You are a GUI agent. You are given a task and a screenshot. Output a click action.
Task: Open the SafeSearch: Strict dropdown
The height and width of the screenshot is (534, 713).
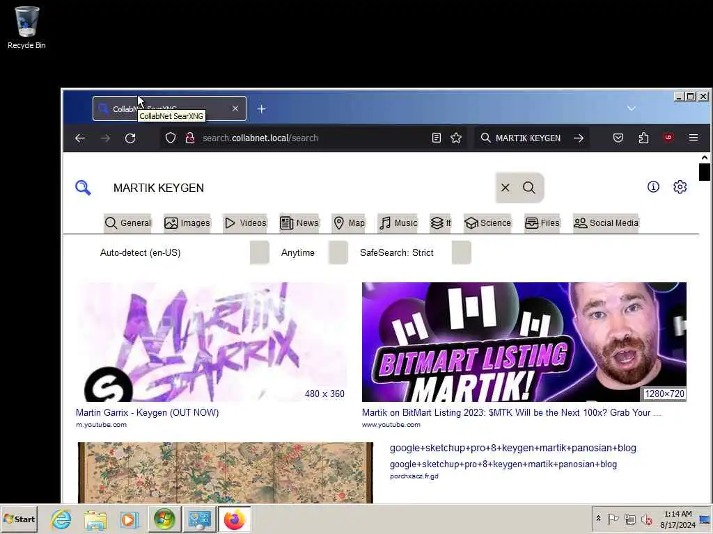pyautogui.click(x=415, y=253)
